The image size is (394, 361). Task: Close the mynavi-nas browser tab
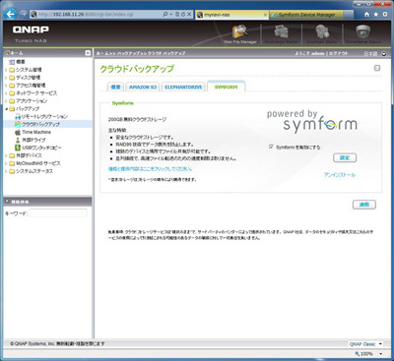click(x=265, y=15)
